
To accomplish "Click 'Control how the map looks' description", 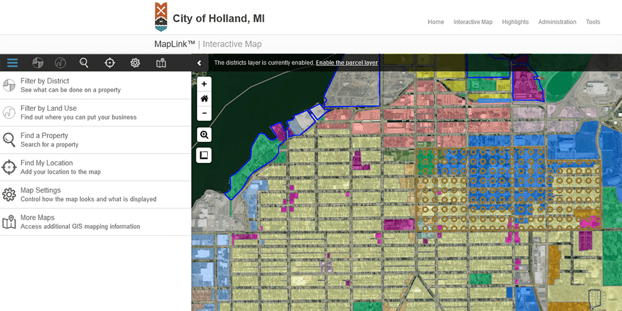I will point(88,200).
